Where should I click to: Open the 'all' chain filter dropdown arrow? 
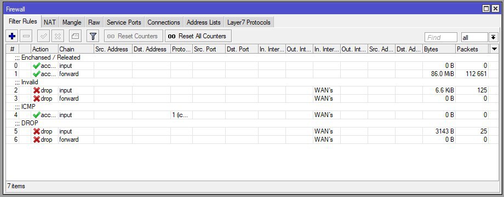coord(494,38)
